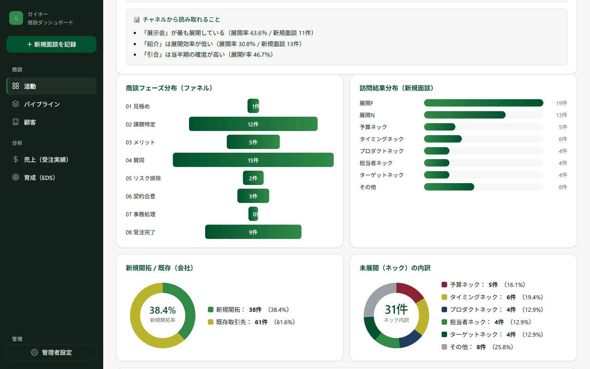
Task: Click the 13件 count for 展開N
Action: [561, 115]
